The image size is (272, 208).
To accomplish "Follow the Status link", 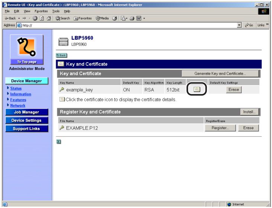I will [x=16, y=88].
